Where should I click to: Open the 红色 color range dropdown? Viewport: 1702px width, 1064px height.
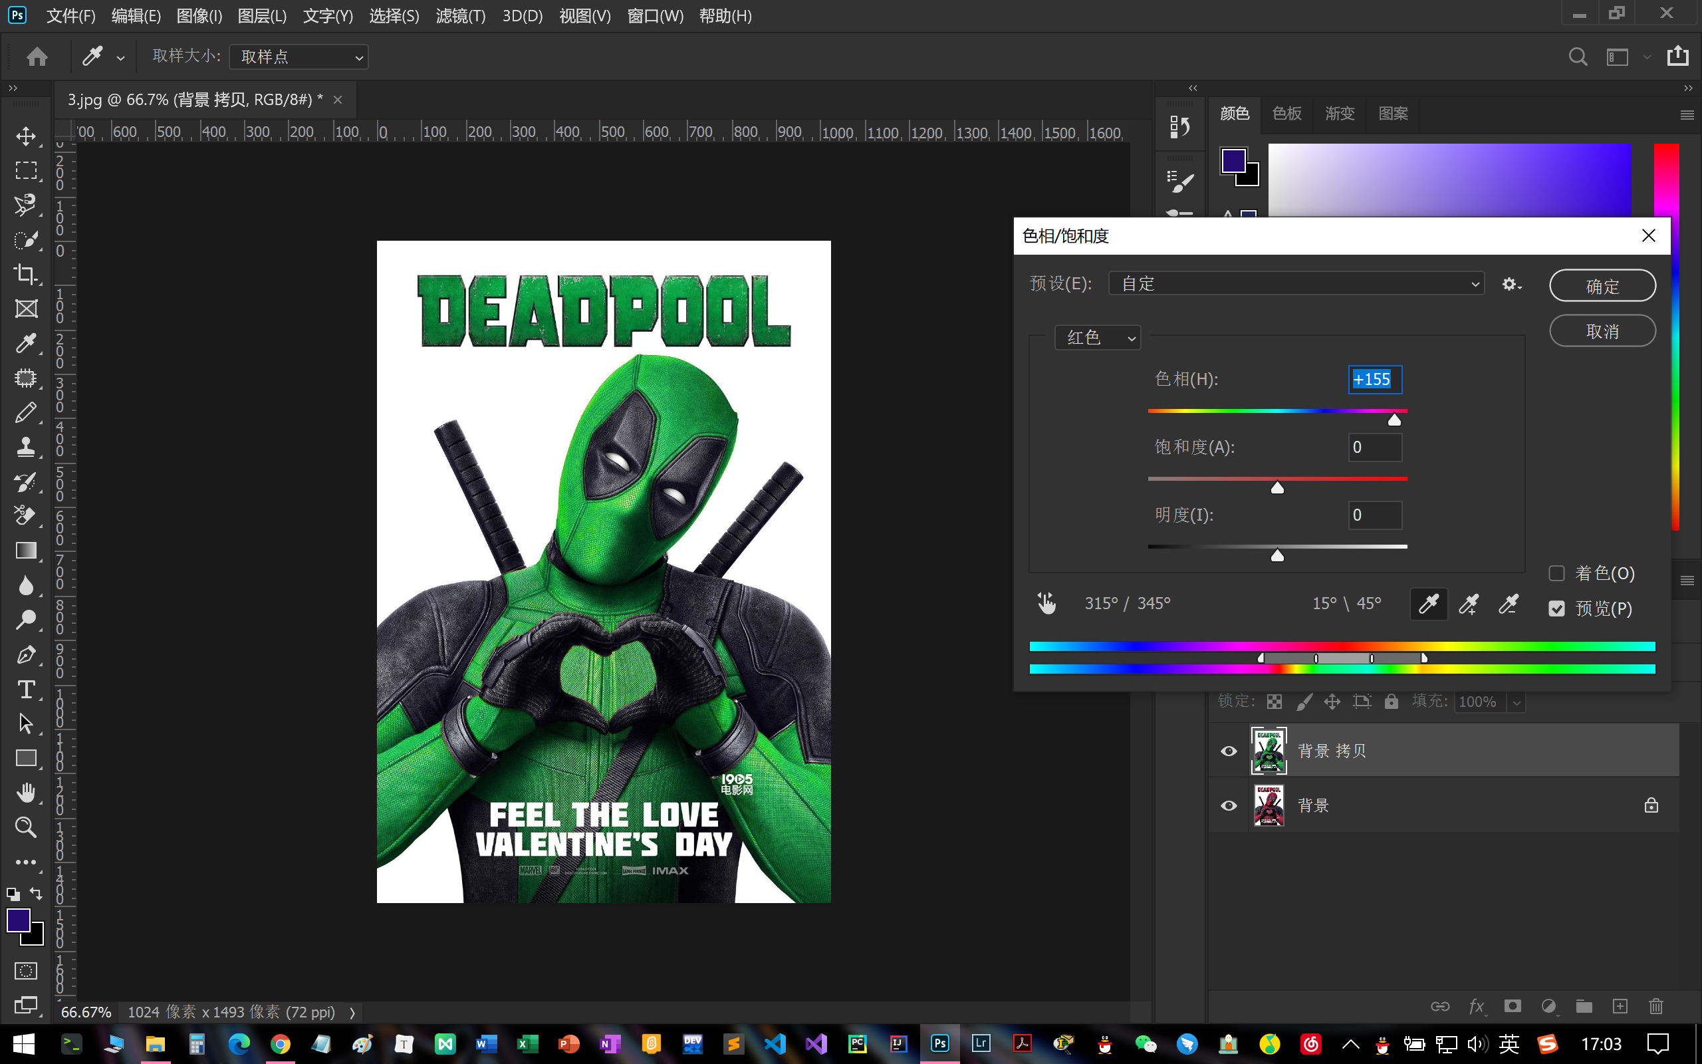coord(1097,338)
